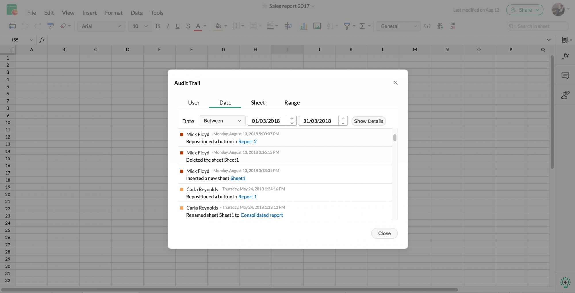Click the insert image icon
575x293 pixels.
317,26
